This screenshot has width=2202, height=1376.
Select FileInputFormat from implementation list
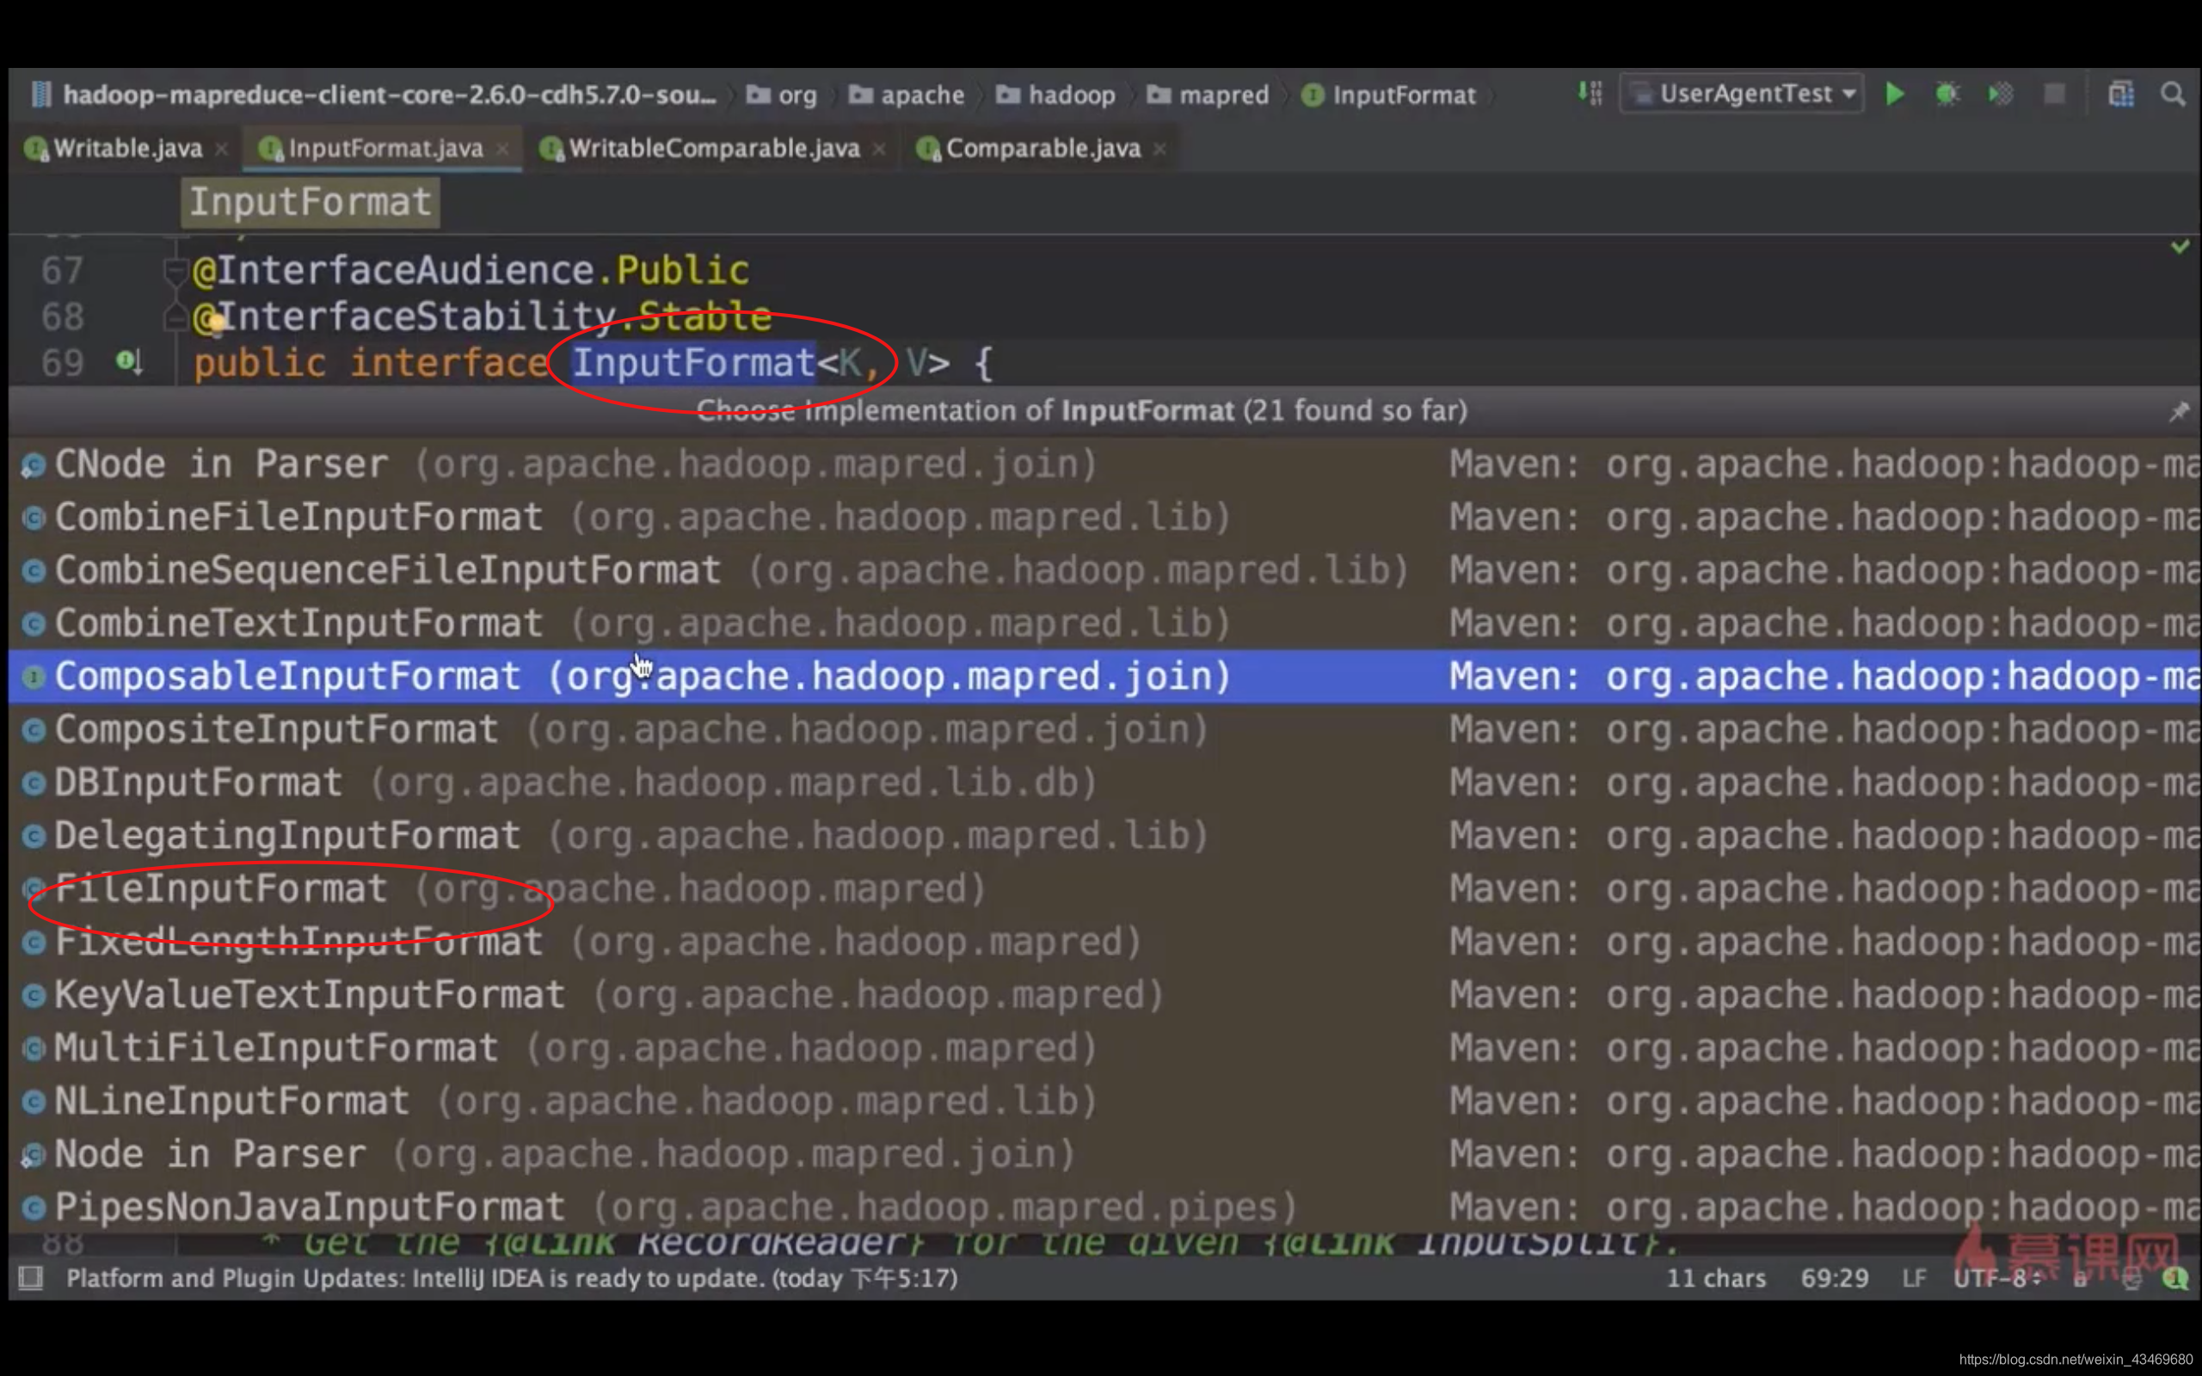click(220, 888)
